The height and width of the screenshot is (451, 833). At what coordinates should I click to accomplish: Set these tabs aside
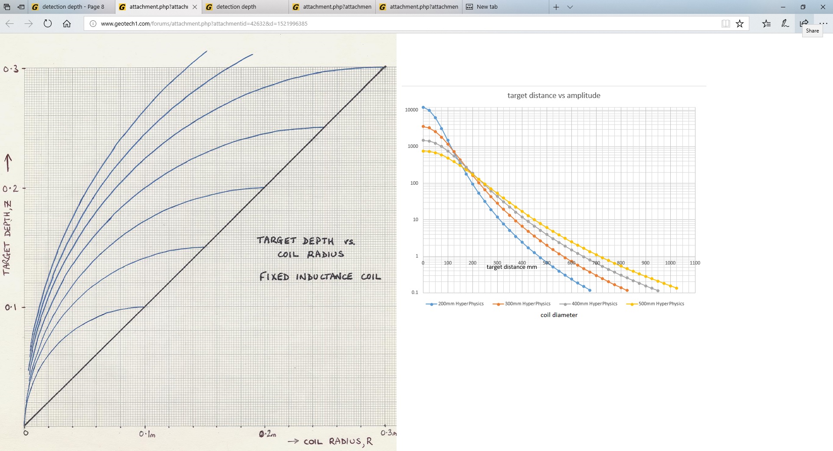pyautogui.click(x=21, y=7)
